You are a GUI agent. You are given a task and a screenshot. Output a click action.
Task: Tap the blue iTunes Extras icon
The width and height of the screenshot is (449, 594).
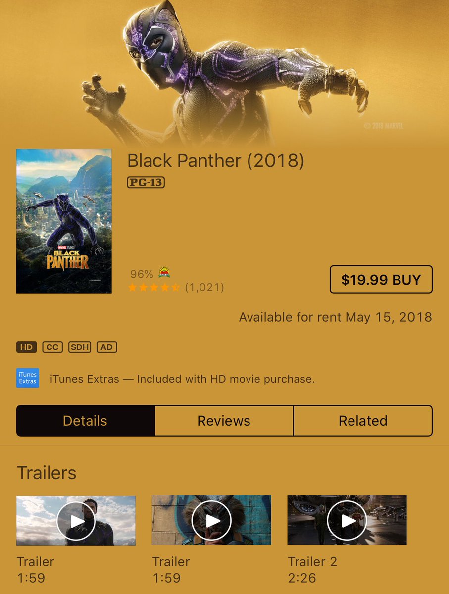[x=28, y=378]
